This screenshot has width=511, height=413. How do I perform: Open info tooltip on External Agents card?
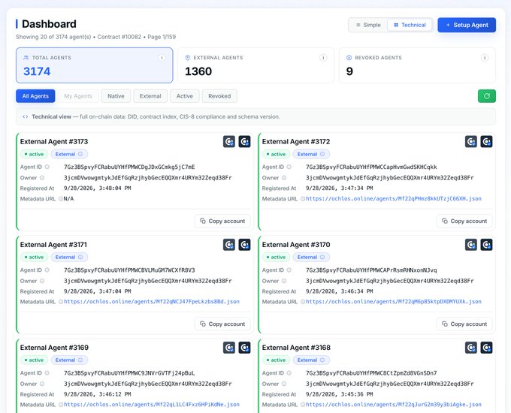point(323,58)
